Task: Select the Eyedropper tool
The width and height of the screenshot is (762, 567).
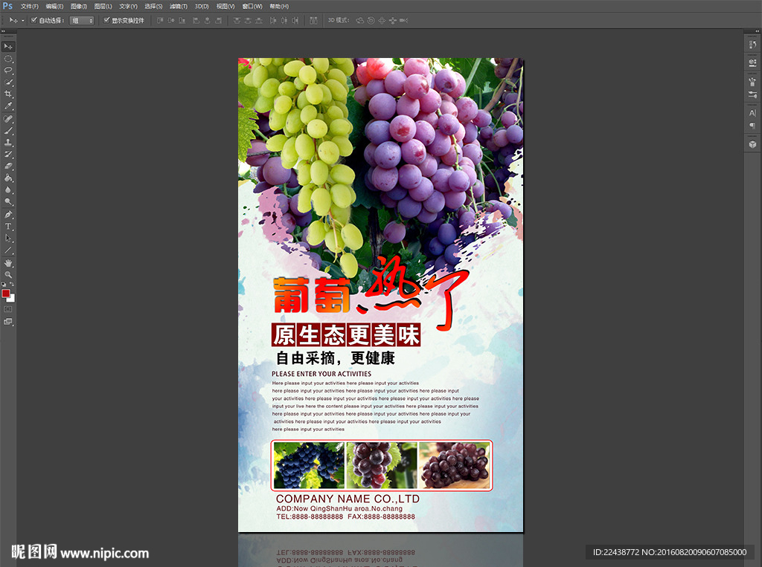Action: coord(8,106)
